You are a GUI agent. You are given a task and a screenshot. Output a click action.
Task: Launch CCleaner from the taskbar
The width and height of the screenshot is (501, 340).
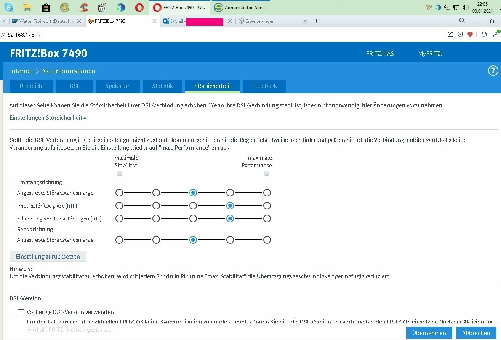tap(83, 7)
